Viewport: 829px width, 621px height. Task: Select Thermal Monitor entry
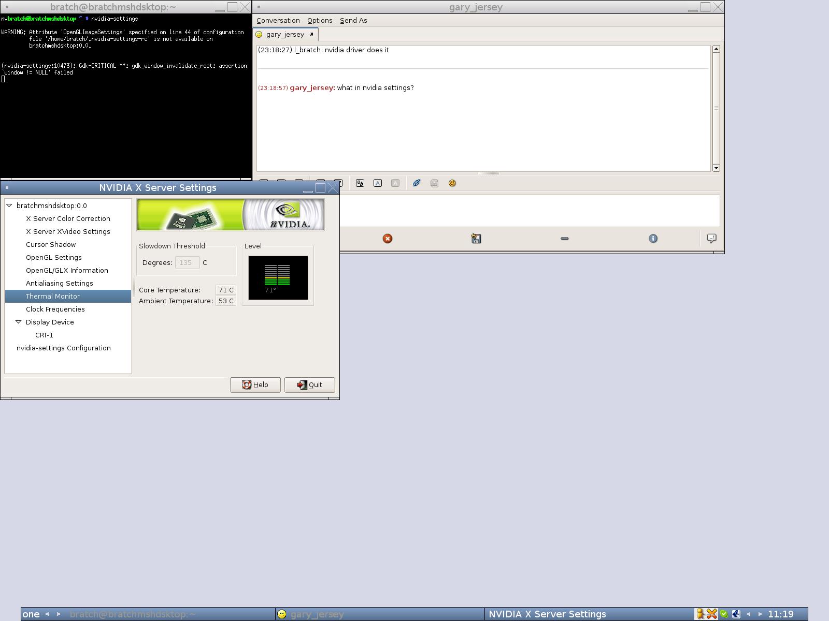pyautogui.click(x=68, y=296)
